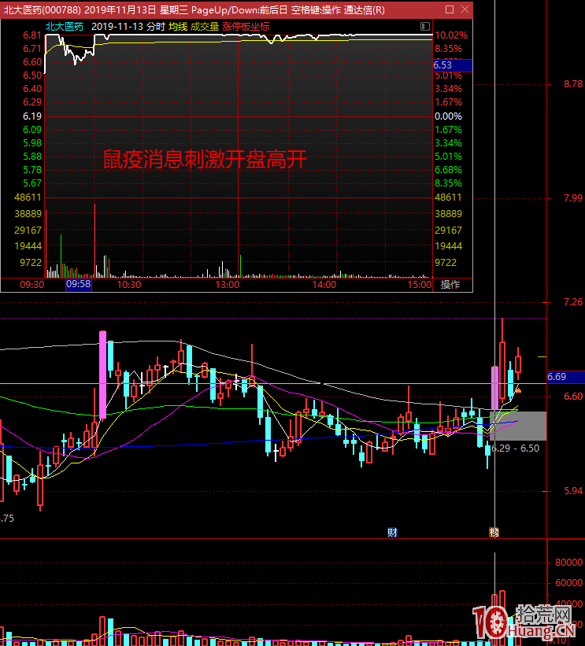
Task: Toggle the panel layout icon beside 涨停板坐标
Action: point(425,27)
